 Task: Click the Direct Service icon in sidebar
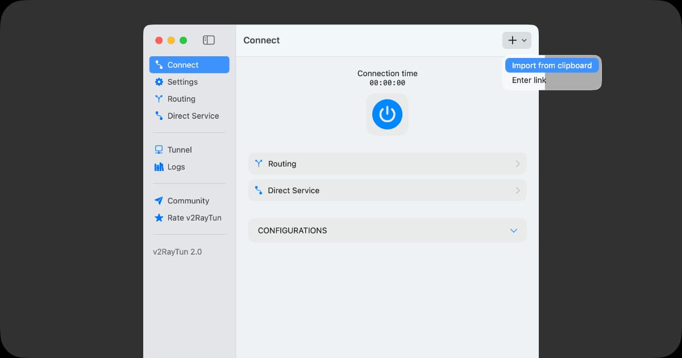159,116
